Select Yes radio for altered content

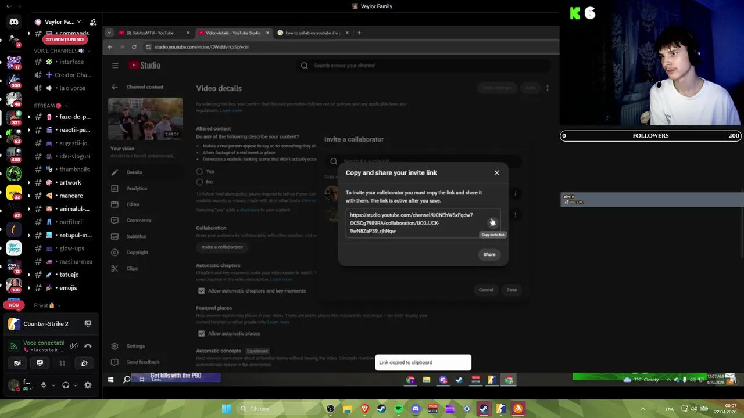[199, 171]
